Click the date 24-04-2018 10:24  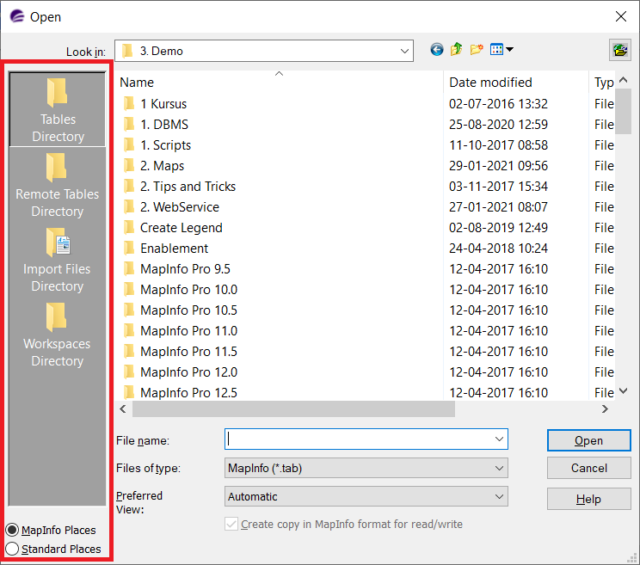[x=498, y=248]
